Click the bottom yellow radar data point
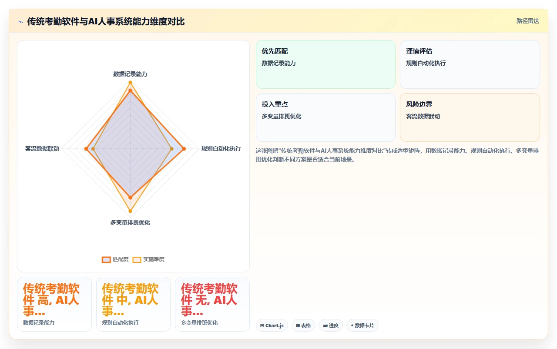 pyautogui.click(x=130, y=211)
